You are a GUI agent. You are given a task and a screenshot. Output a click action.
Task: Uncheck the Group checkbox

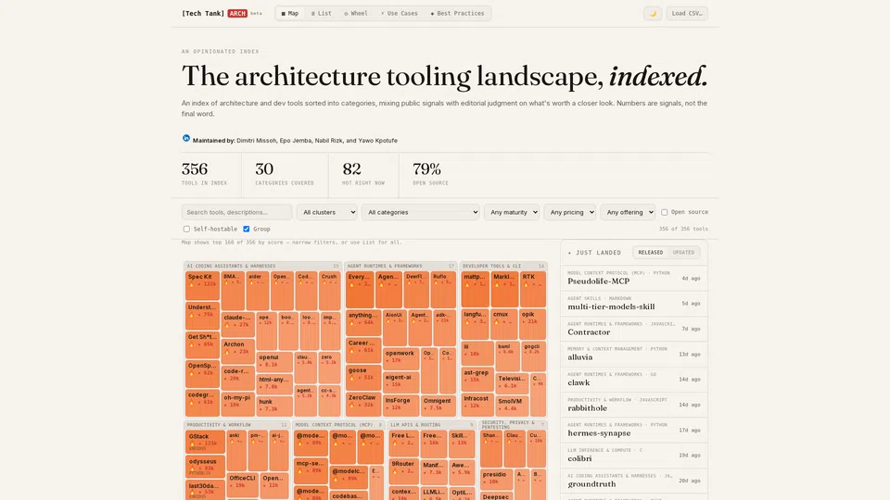point(247,229)
